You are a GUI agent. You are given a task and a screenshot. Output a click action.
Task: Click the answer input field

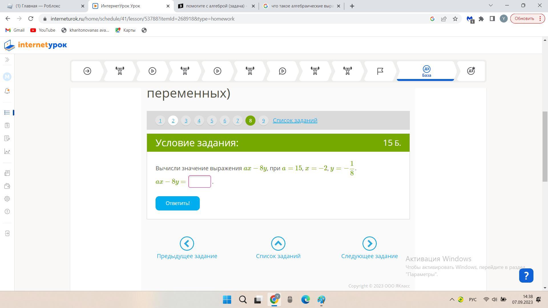coord(200,182)
